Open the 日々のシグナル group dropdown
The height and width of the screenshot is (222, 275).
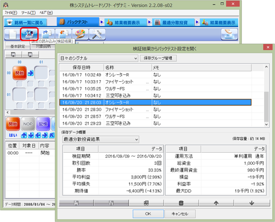click(x=99, y=58)
